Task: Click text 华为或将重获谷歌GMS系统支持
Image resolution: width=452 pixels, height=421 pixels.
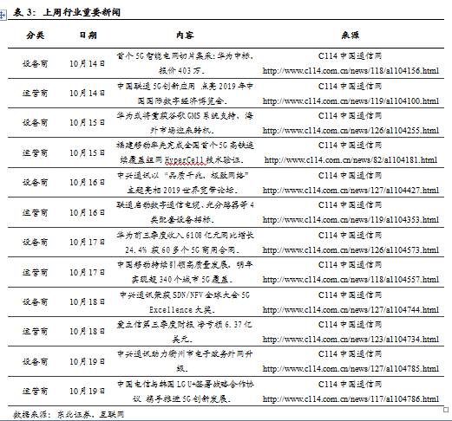Action: point(177,116)
